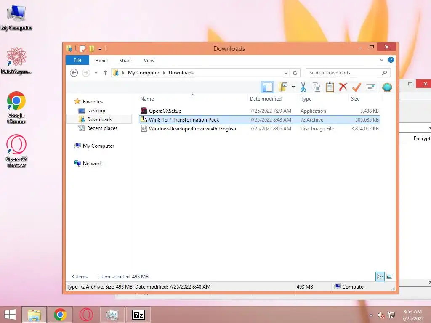The image size is (431, 323).
Task: Open the recent locations dropdown arrow
Action: click(96, 73)
